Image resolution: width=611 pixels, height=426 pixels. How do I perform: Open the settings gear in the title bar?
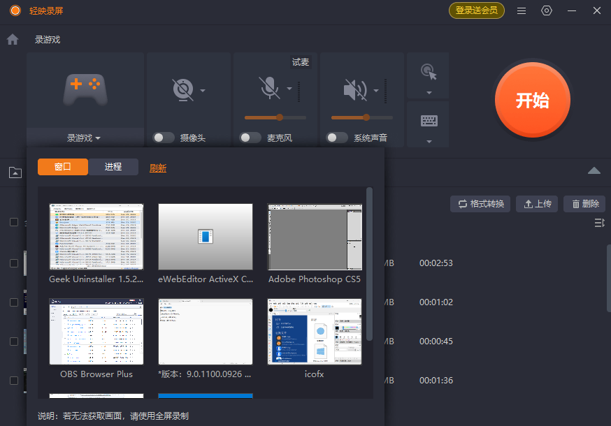[x=547, y=10]
